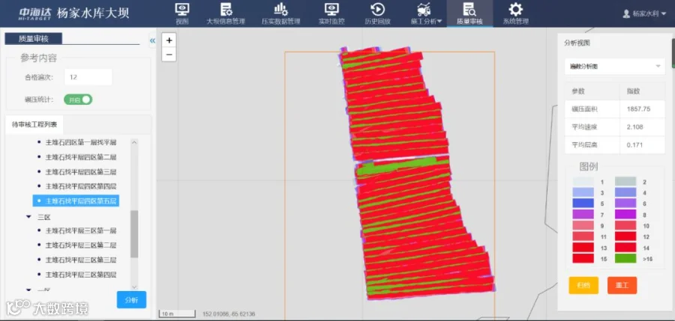Select 主堆石找平层四区第二层
Screen dimensions: 675x321
coord(81,157)
